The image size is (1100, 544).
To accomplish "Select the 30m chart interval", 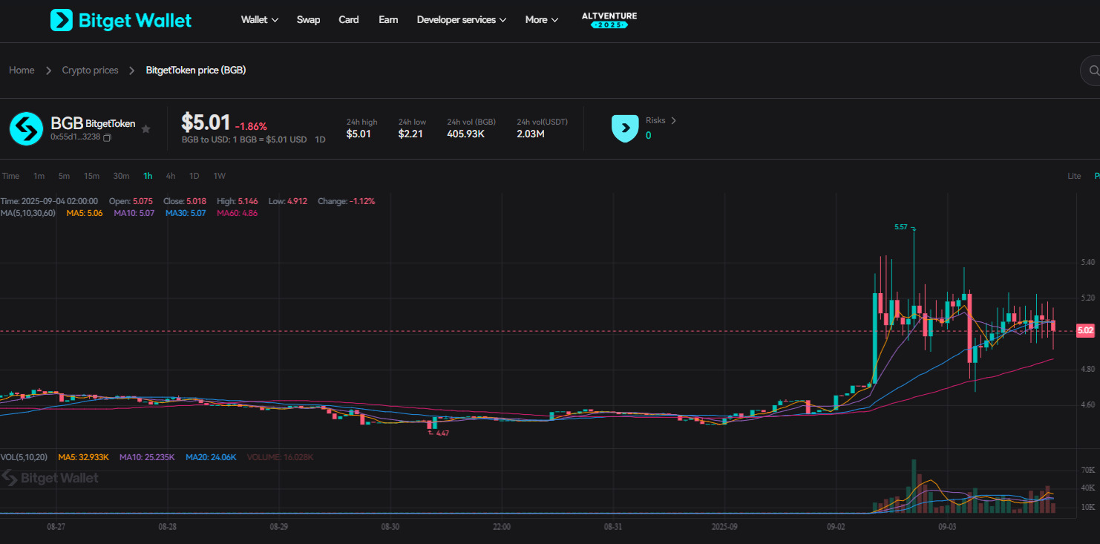I will pos(121,176).
